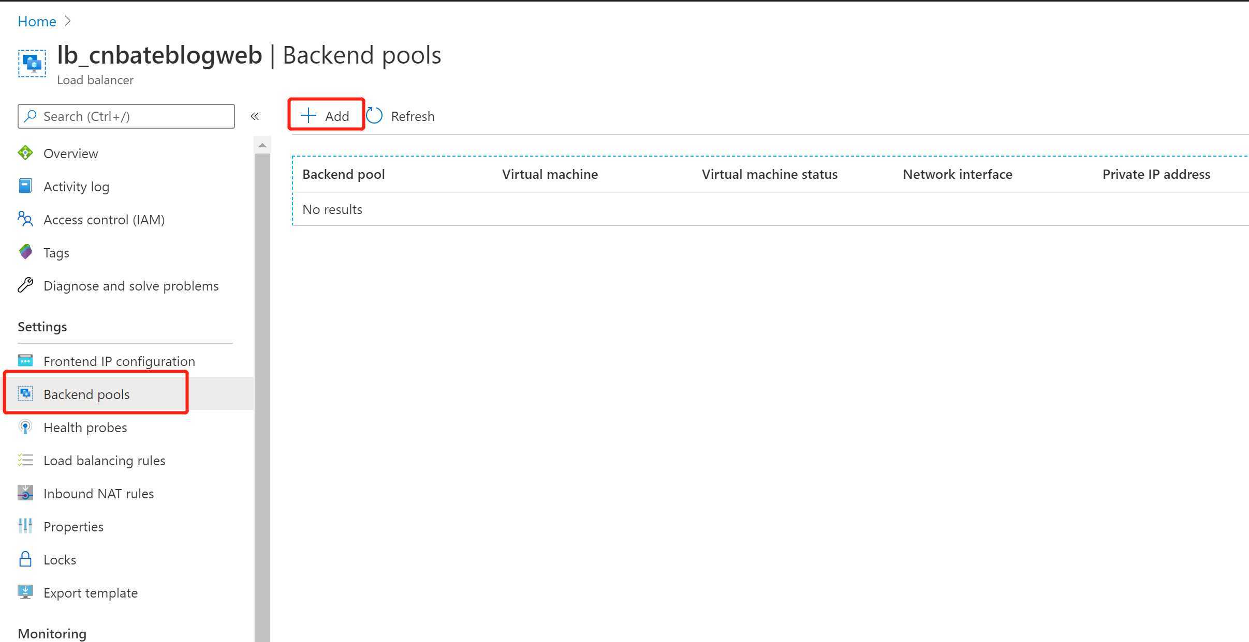Click the padlock icon for Locks
The image size is (1249, 642).
point(25,559)
